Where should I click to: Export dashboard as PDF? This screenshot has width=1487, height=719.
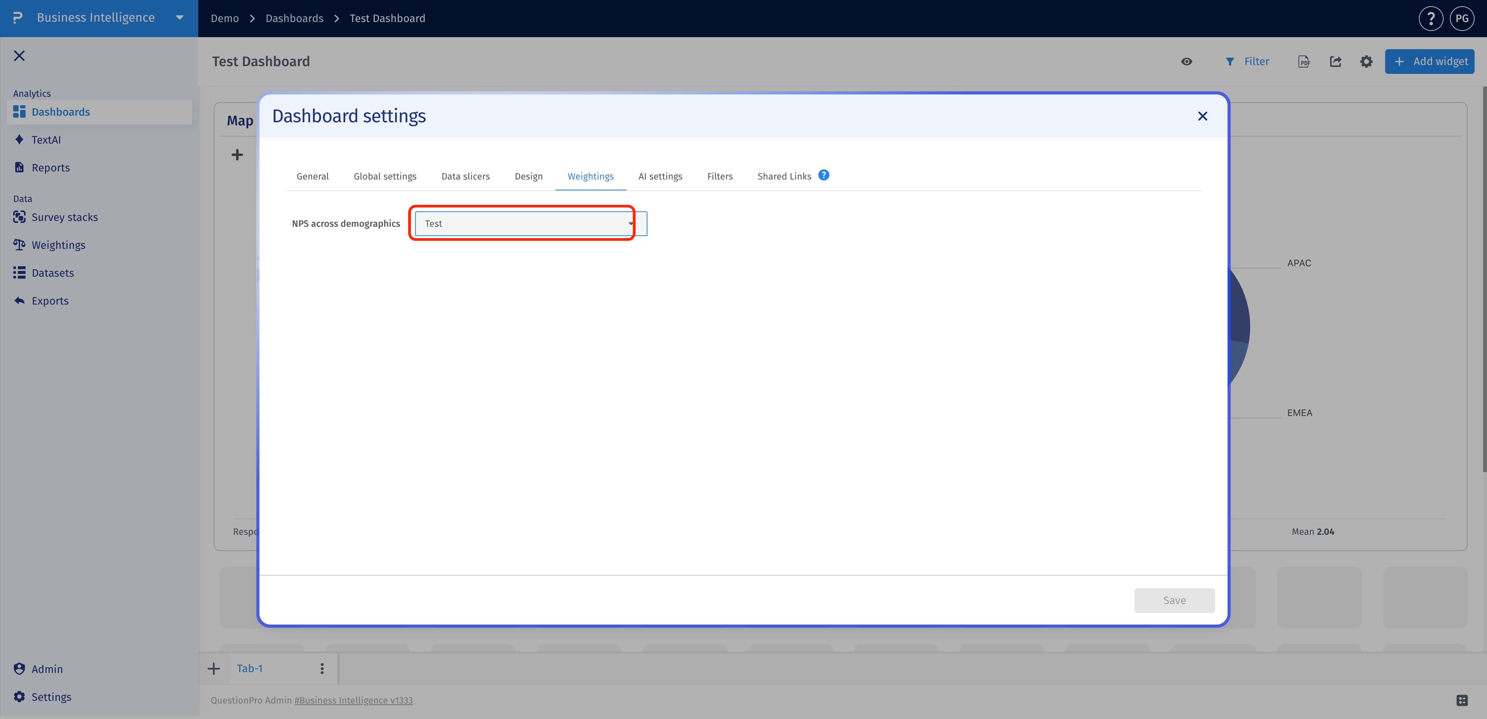point(1304,61)
